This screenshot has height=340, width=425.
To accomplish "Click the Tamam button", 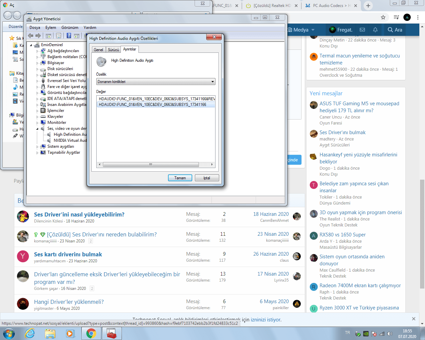I will [180, 178].
